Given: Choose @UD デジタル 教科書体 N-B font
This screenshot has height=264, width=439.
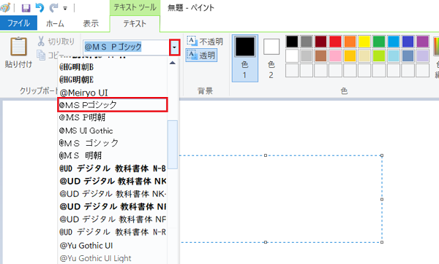Looking at the screenshot, I should point(112,168).
